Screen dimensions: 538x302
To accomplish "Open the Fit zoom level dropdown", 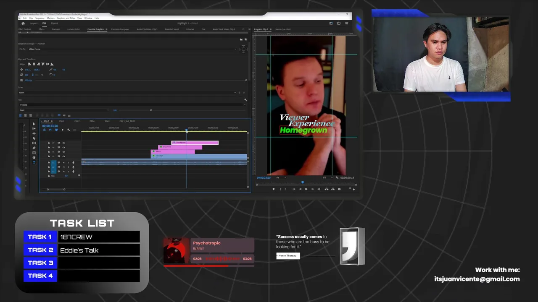I will (281, 178).
